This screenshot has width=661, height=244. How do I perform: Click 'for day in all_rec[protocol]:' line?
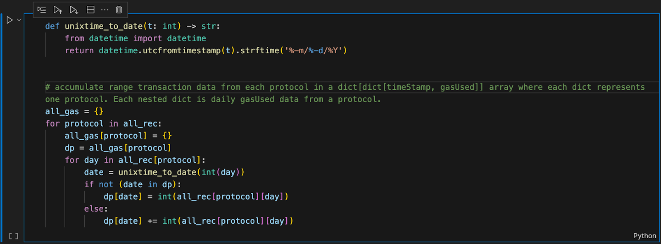click(135, 160)
